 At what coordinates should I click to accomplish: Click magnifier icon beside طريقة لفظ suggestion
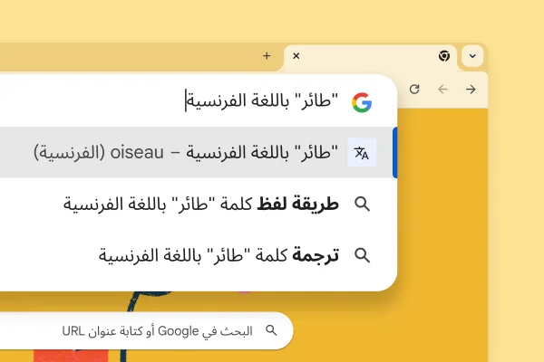362,205
